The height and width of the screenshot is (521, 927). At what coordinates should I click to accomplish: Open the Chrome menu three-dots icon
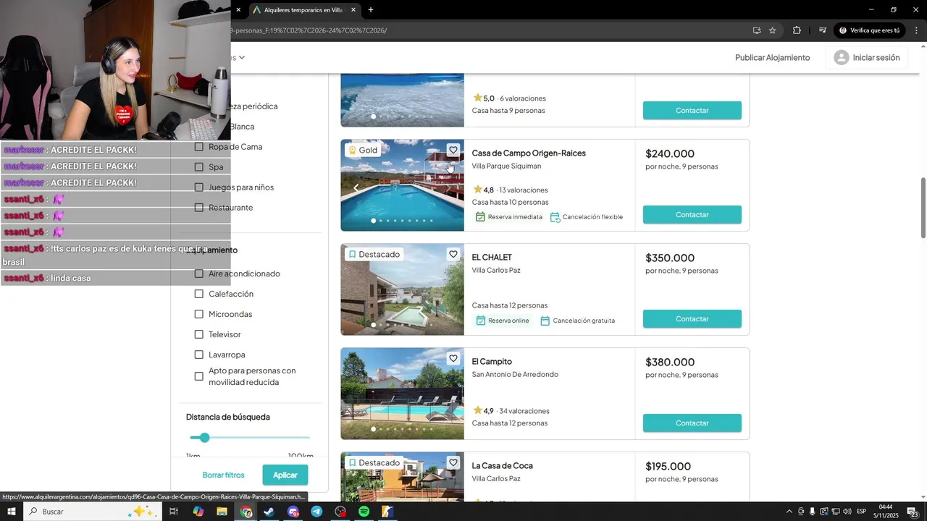click(x=916, y=30)
